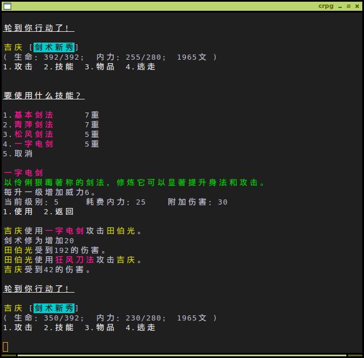This screenshot has width=364, height=358.
Task: Click the 5.取消 cancel option
Action: 18,154
